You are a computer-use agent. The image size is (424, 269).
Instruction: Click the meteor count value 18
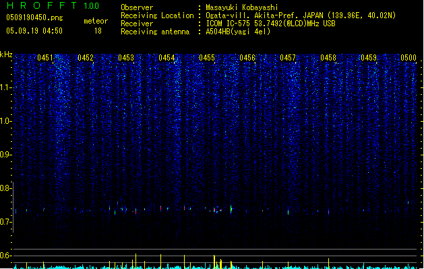pyautogui.click(x=98, y=31)
